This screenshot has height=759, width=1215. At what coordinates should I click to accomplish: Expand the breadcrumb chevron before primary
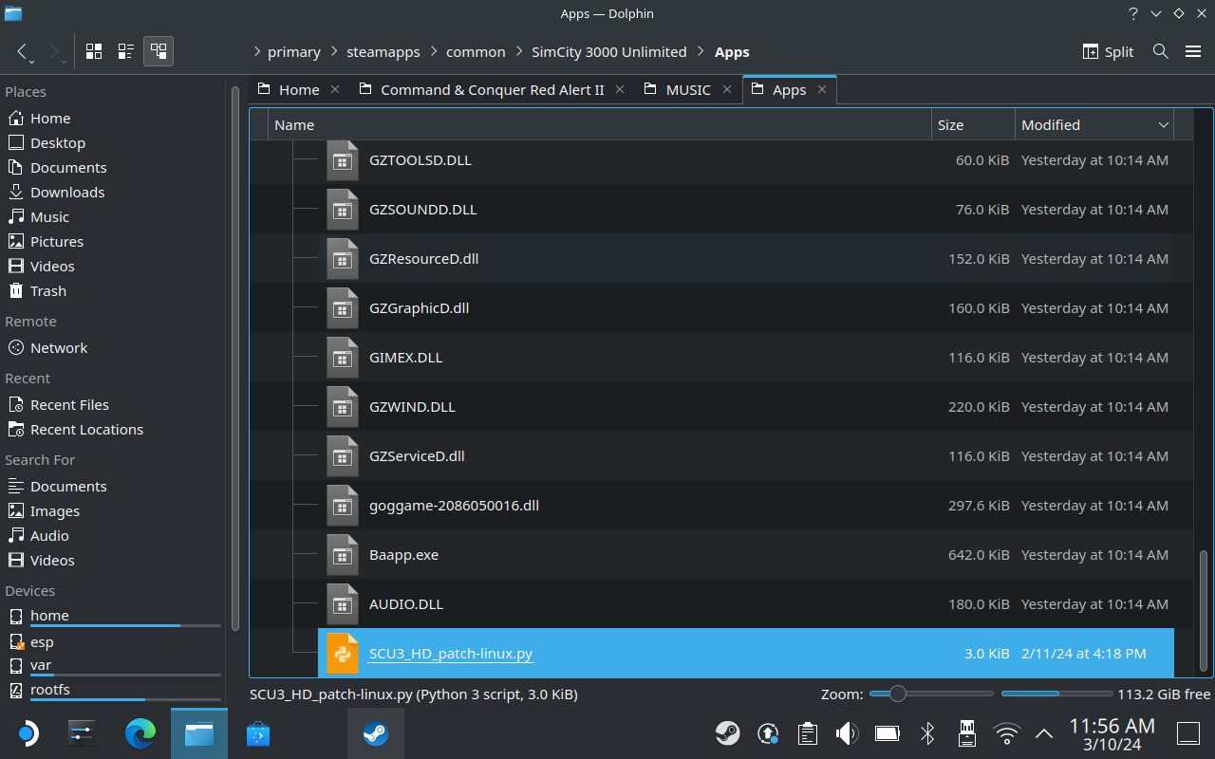pyautogui.click(x=256, y=51)
